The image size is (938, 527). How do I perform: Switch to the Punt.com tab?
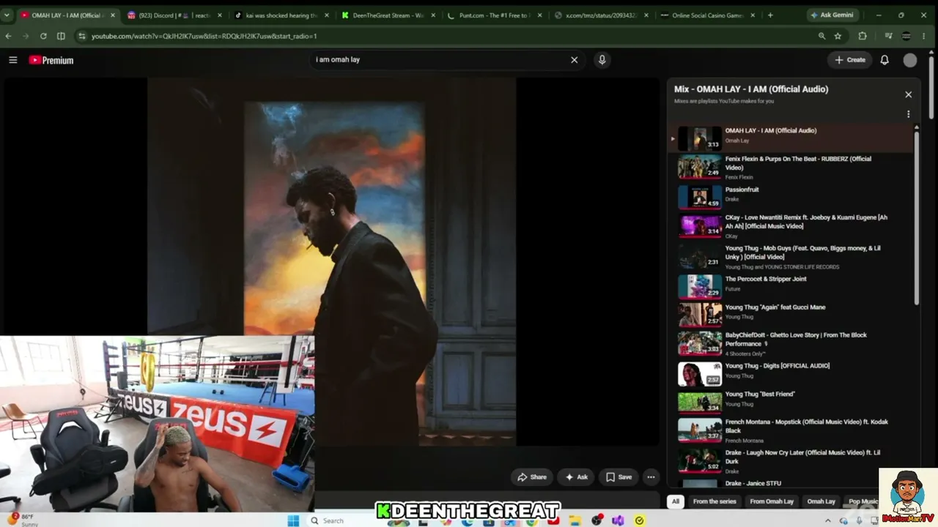coord(495,15)
